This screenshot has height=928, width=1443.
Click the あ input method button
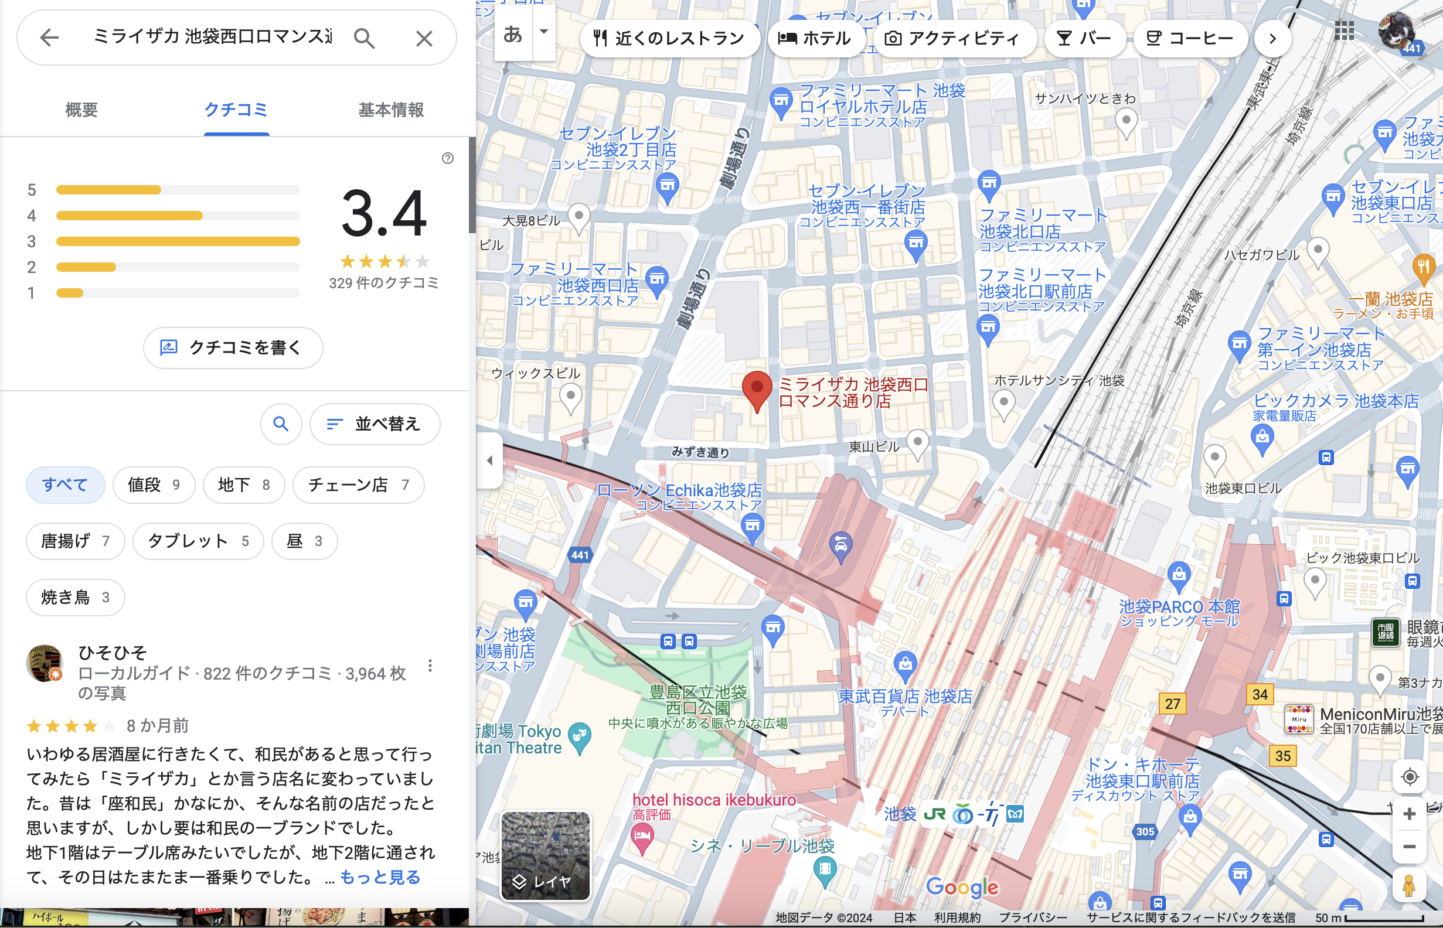[513, 34]
